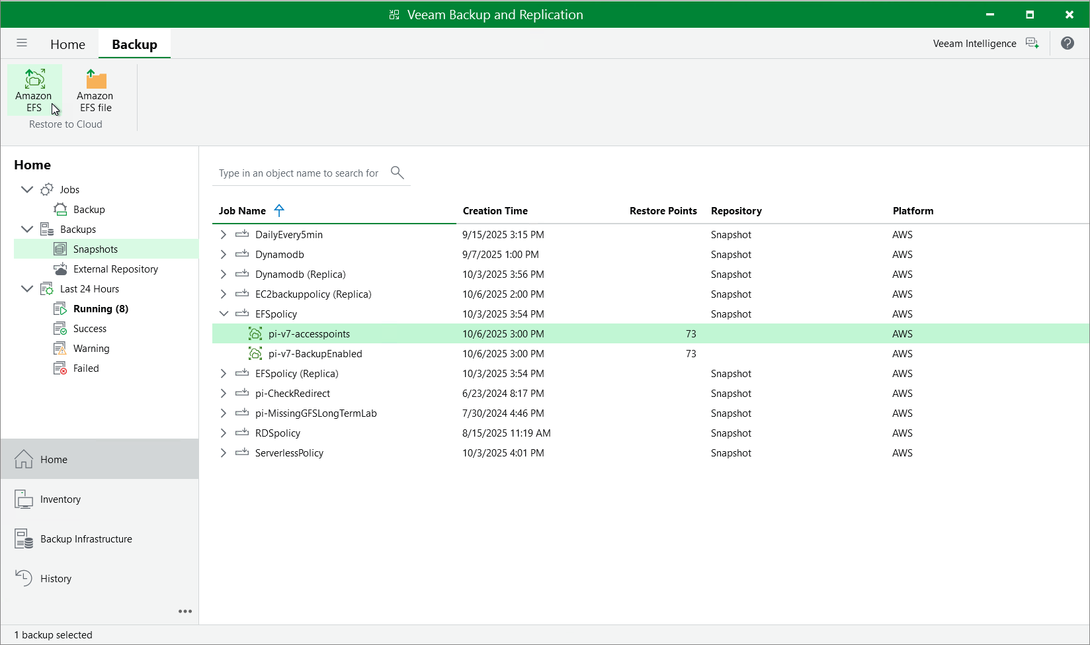Select the pi-v7-BackupEnabled row name
Viewport: 1090px width, 645px height.
click(x=315, y=354)
